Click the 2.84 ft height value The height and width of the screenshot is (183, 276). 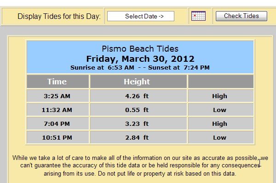pos(137,137)
